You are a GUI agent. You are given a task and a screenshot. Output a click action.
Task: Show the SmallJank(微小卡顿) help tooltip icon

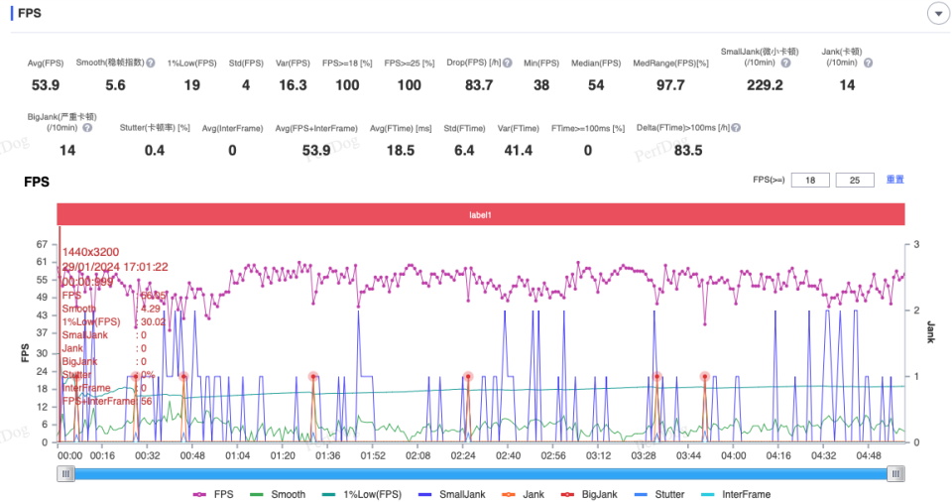click(785, 63)
